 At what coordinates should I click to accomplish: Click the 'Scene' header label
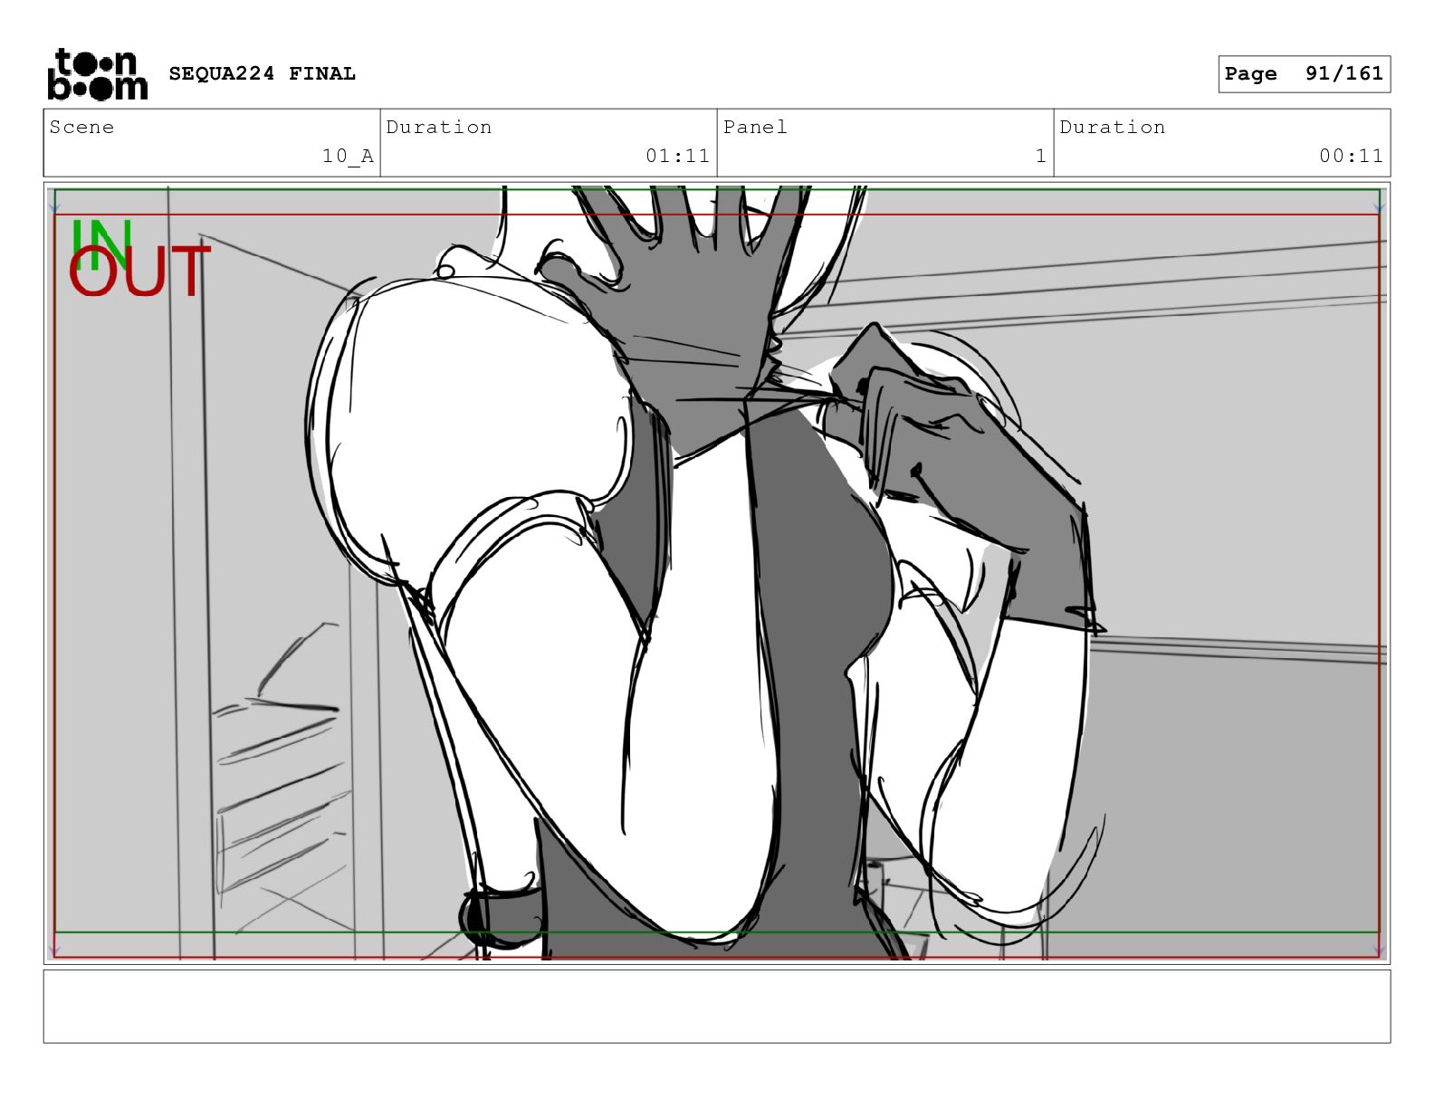pos(81,127)
